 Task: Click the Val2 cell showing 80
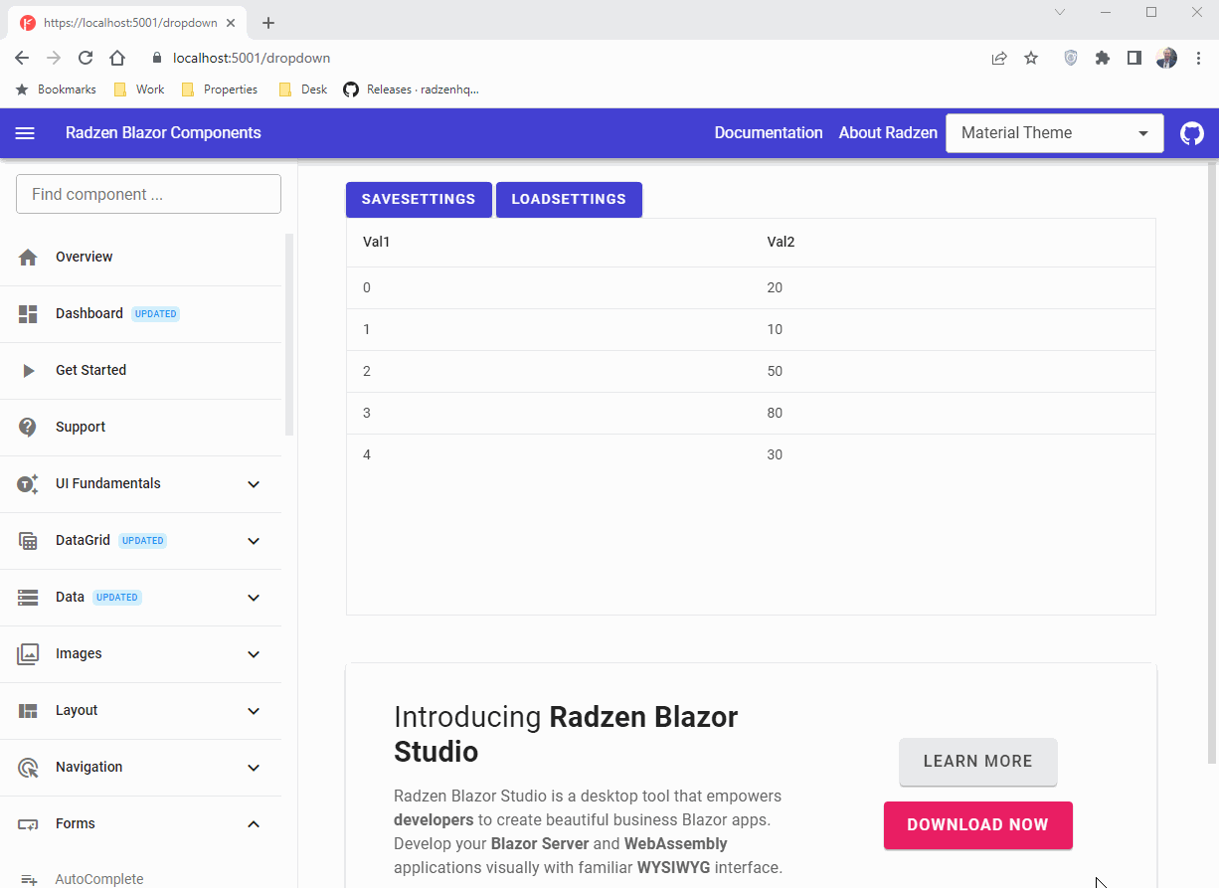coord(953,414)
